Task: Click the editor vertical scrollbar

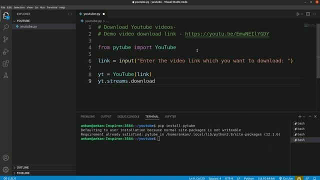Action: (318, 51)
